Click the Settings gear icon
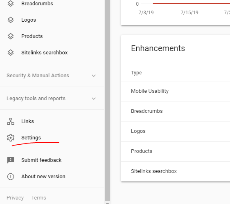Screen dimensions: 230x204 click(x=11, y=138)
